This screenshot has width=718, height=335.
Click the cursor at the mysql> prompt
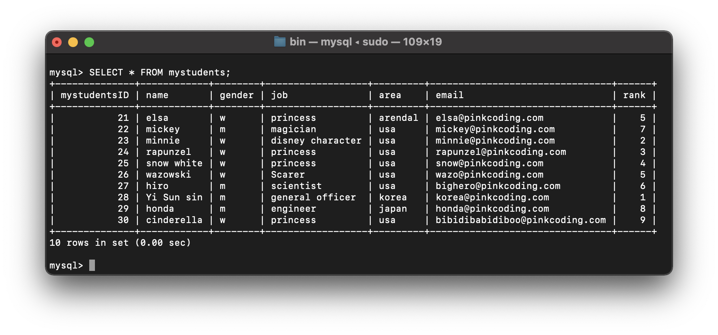(92, 265)
